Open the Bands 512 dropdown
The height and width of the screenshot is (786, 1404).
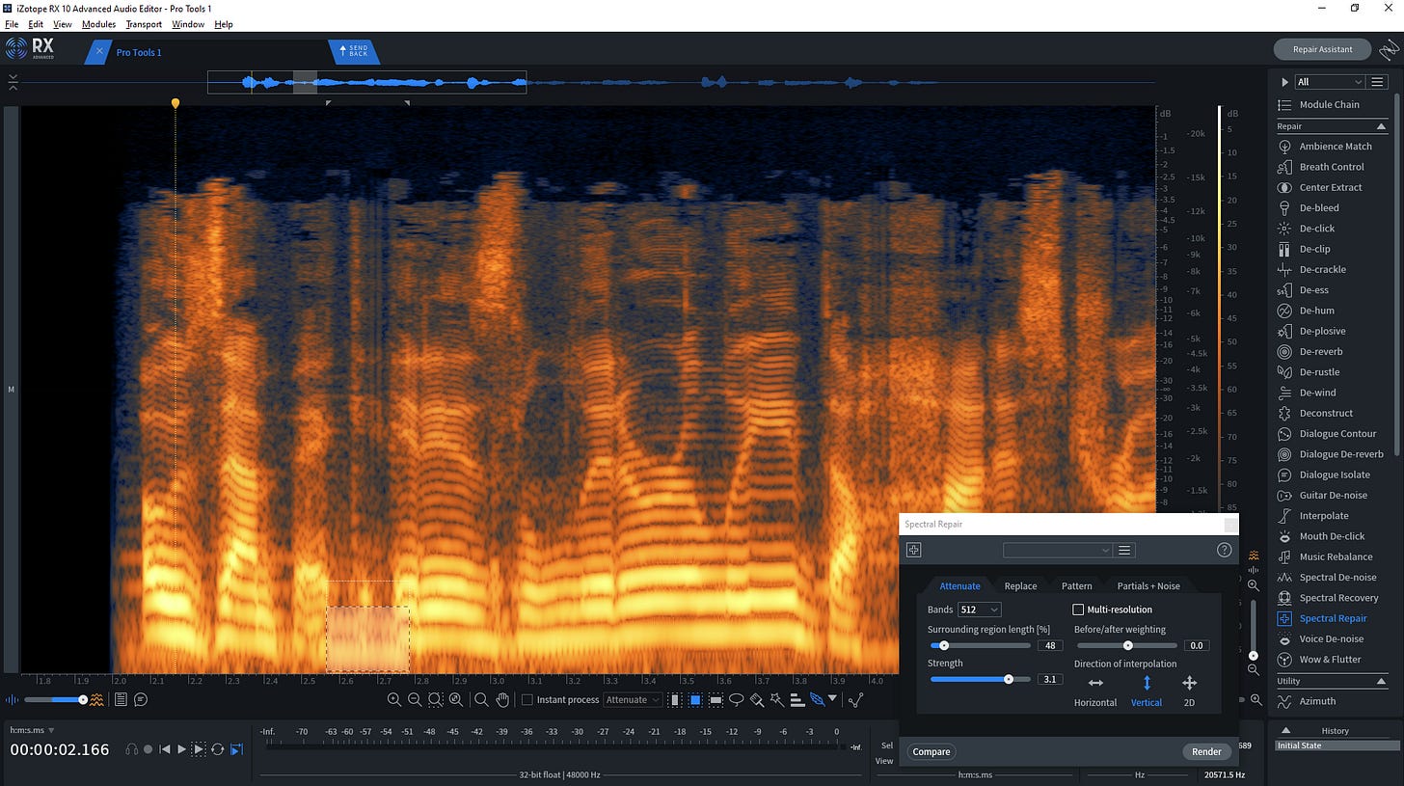click(979, 610)
